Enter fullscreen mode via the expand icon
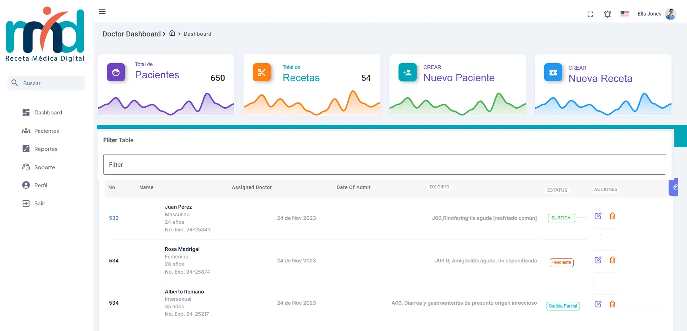 [x=590, y=14]
